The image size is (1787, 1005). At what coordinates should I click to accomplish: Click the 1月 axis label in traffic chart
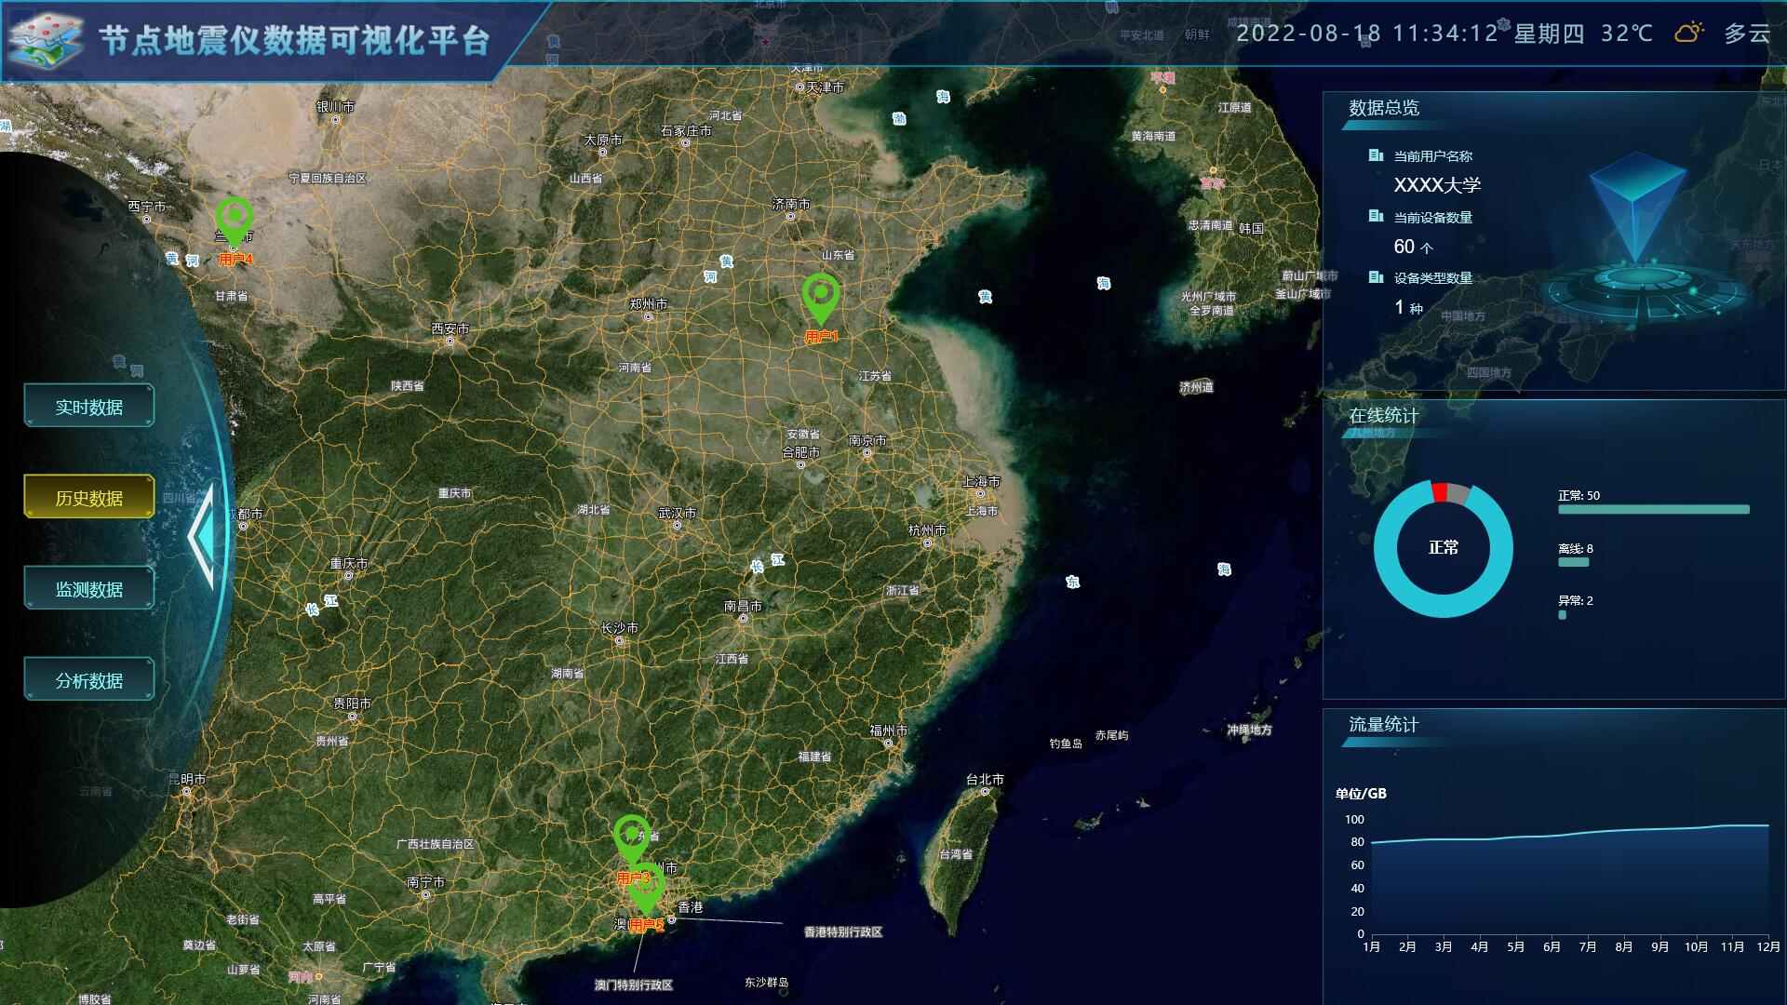(1371, 947)
